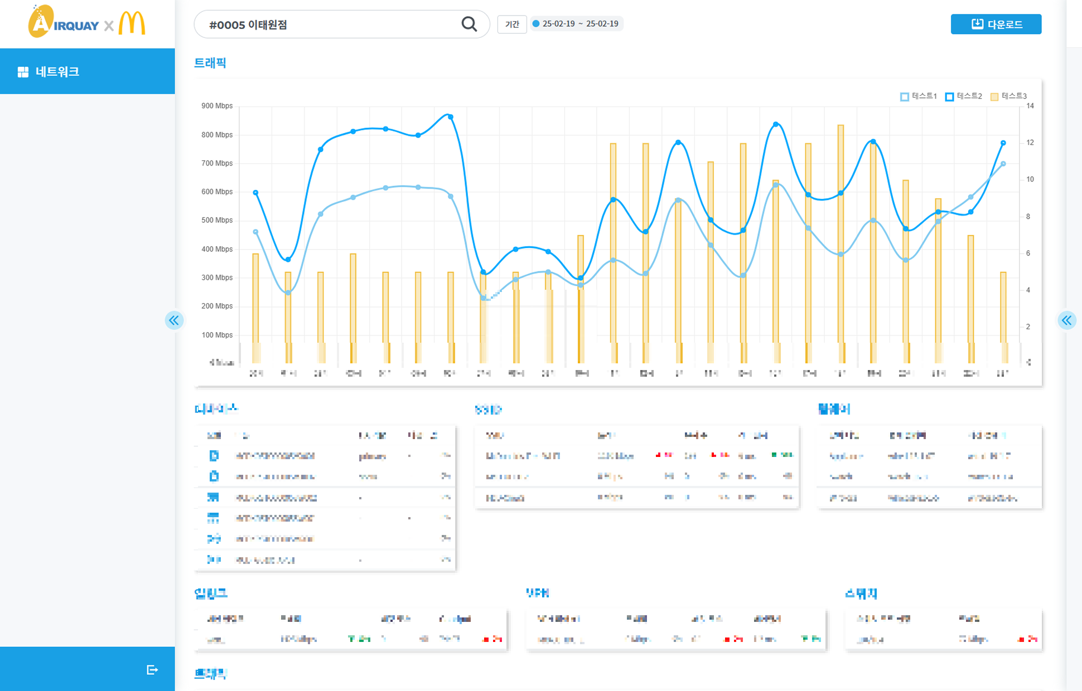The image size is (1082, 691).
Task: Click third device icon in device table
Action: point(213,497)
